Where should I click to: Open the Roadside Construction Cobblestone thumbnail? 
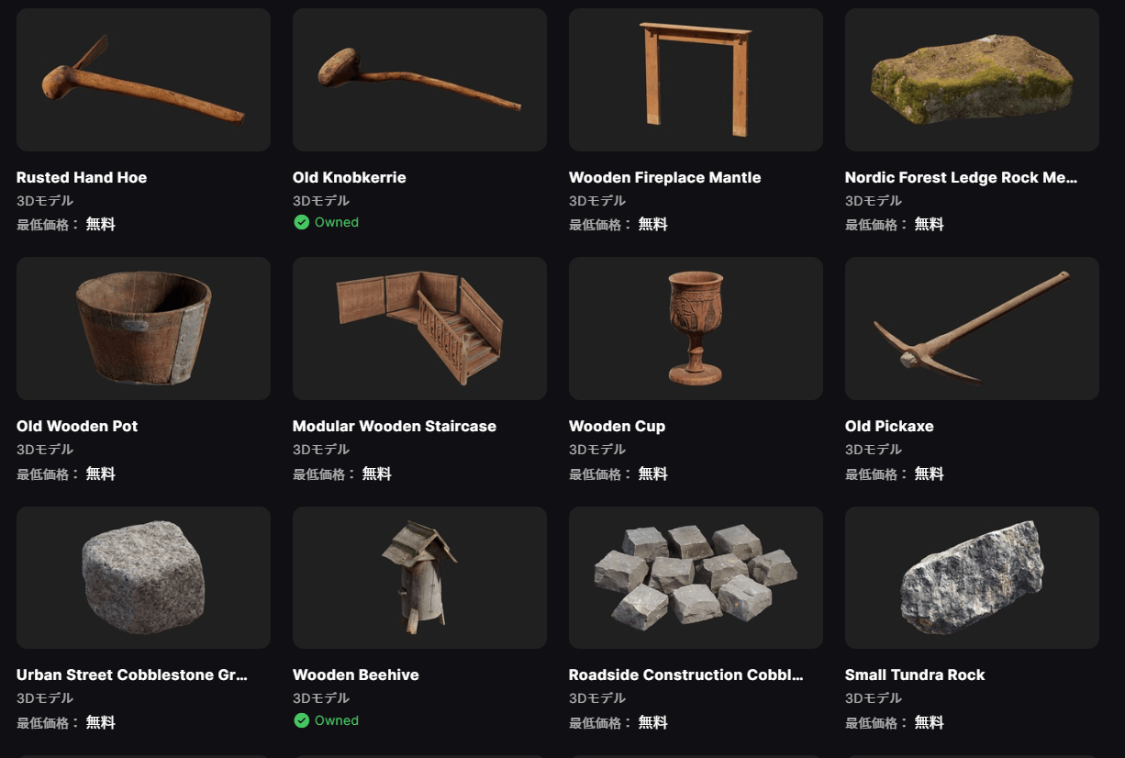pos(696,577)
